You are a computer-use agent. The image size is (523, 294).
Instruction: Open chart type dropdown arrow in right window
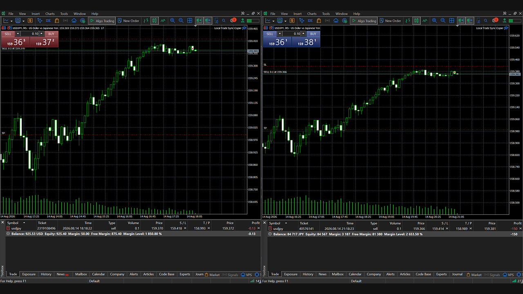[x=273, y=21]
